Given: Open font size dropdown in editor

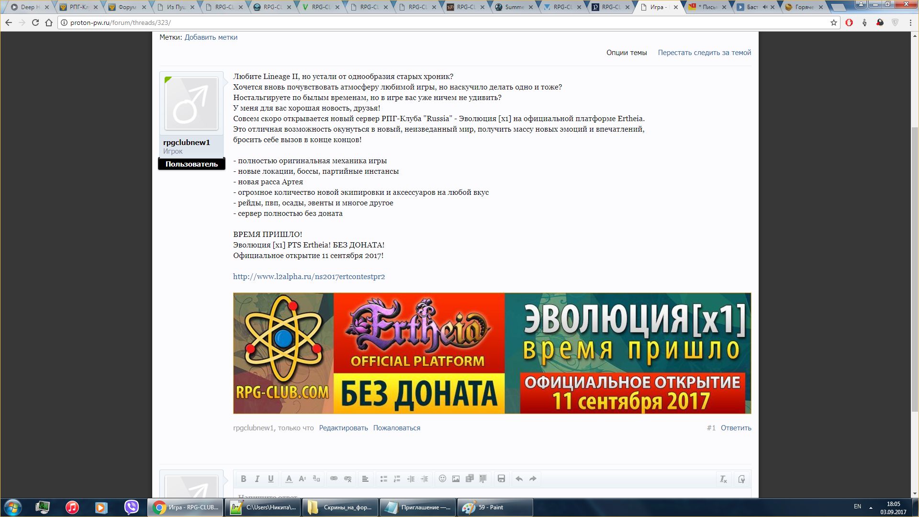Looking at the screenshot, I should (x=303, y=479).
